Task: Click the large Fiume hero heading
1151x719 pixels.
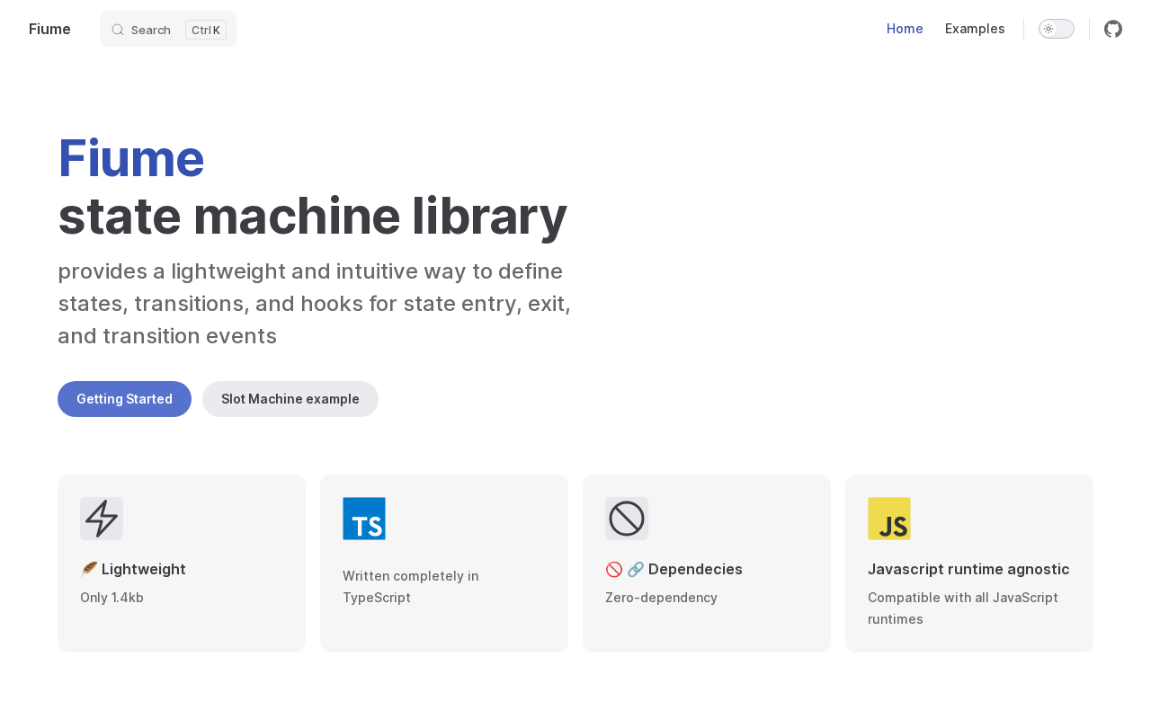Action: tap(131, 158)
